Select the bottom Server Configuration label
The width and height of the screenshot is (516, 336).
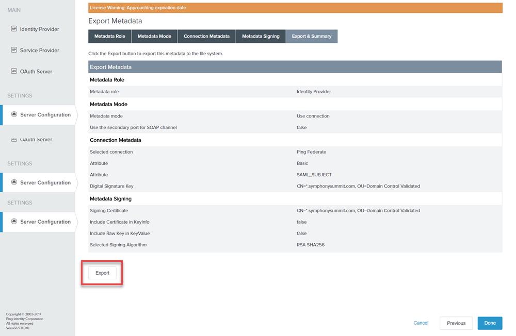point(45,222)
